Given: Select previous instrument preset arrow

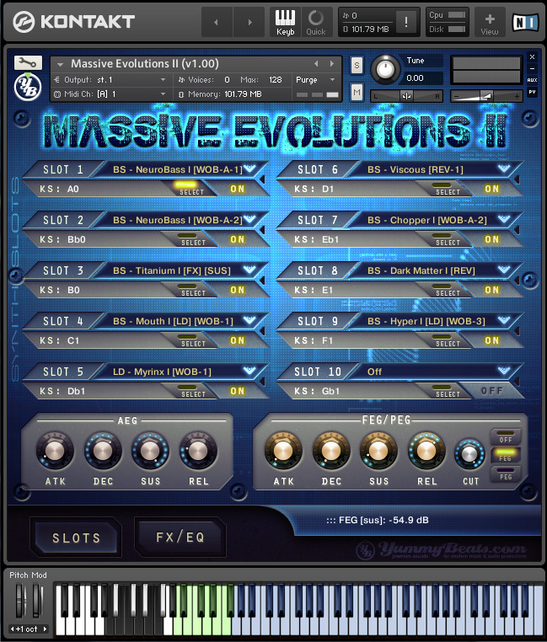Looking at the screenshot, I should point(316,64).
